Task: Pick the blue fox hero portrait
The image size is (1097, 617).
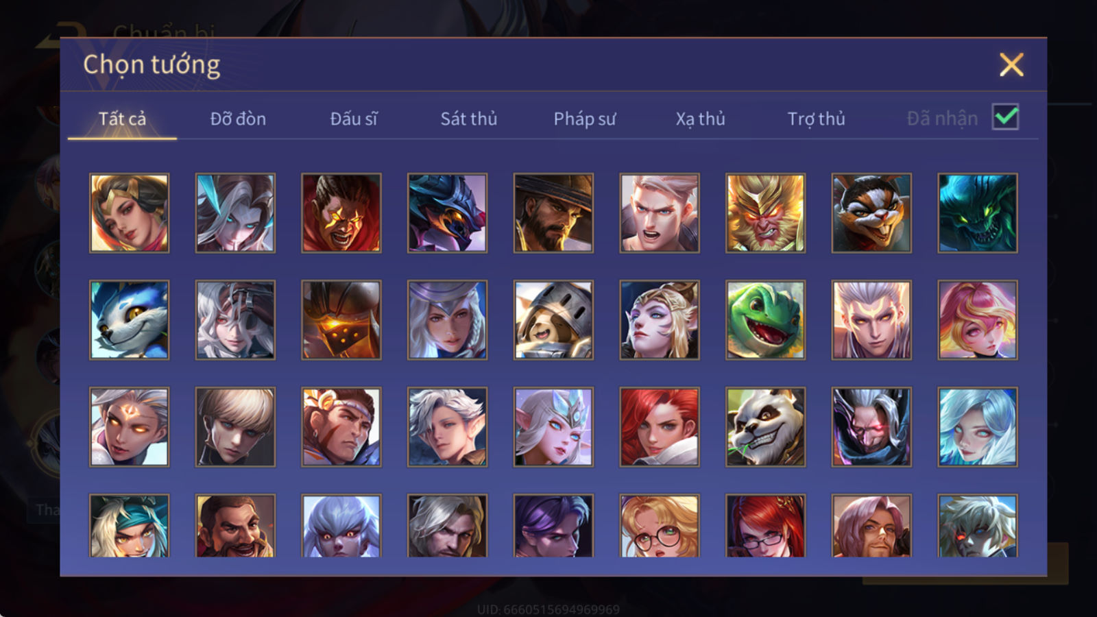Action: (129, 320)
